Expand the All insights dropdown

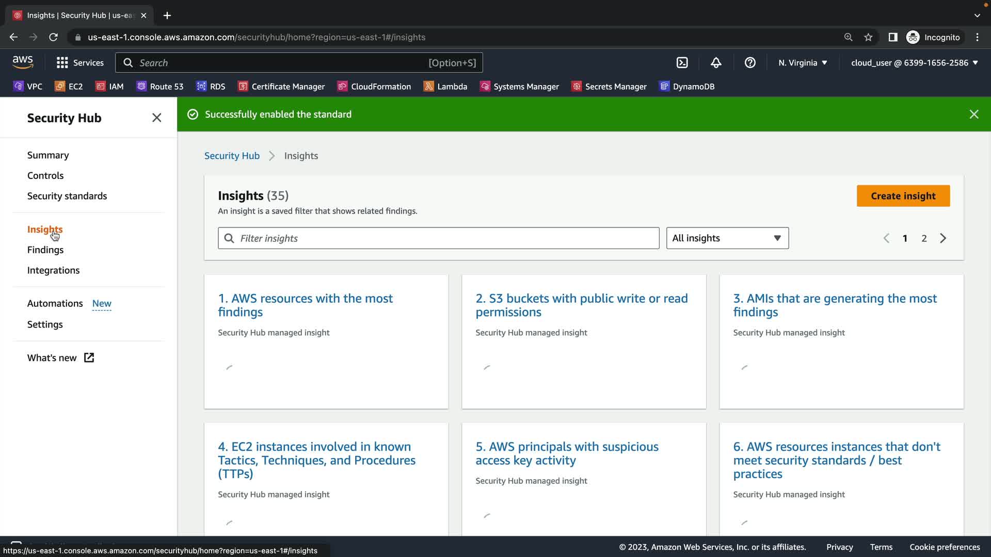[x=727, y=238]
